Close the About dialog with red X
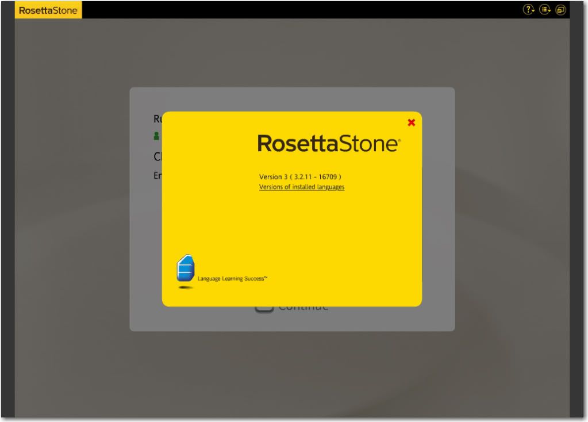Screen dimensions: 588x422 tap(412, 122)
